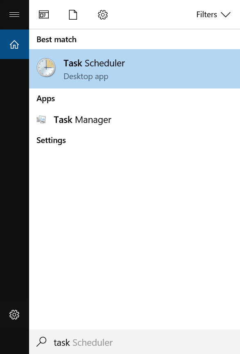This screenshot has width=240, height=354.
Task: Filter results with the top Settings gear icon
Action: (x=103, y=15)
